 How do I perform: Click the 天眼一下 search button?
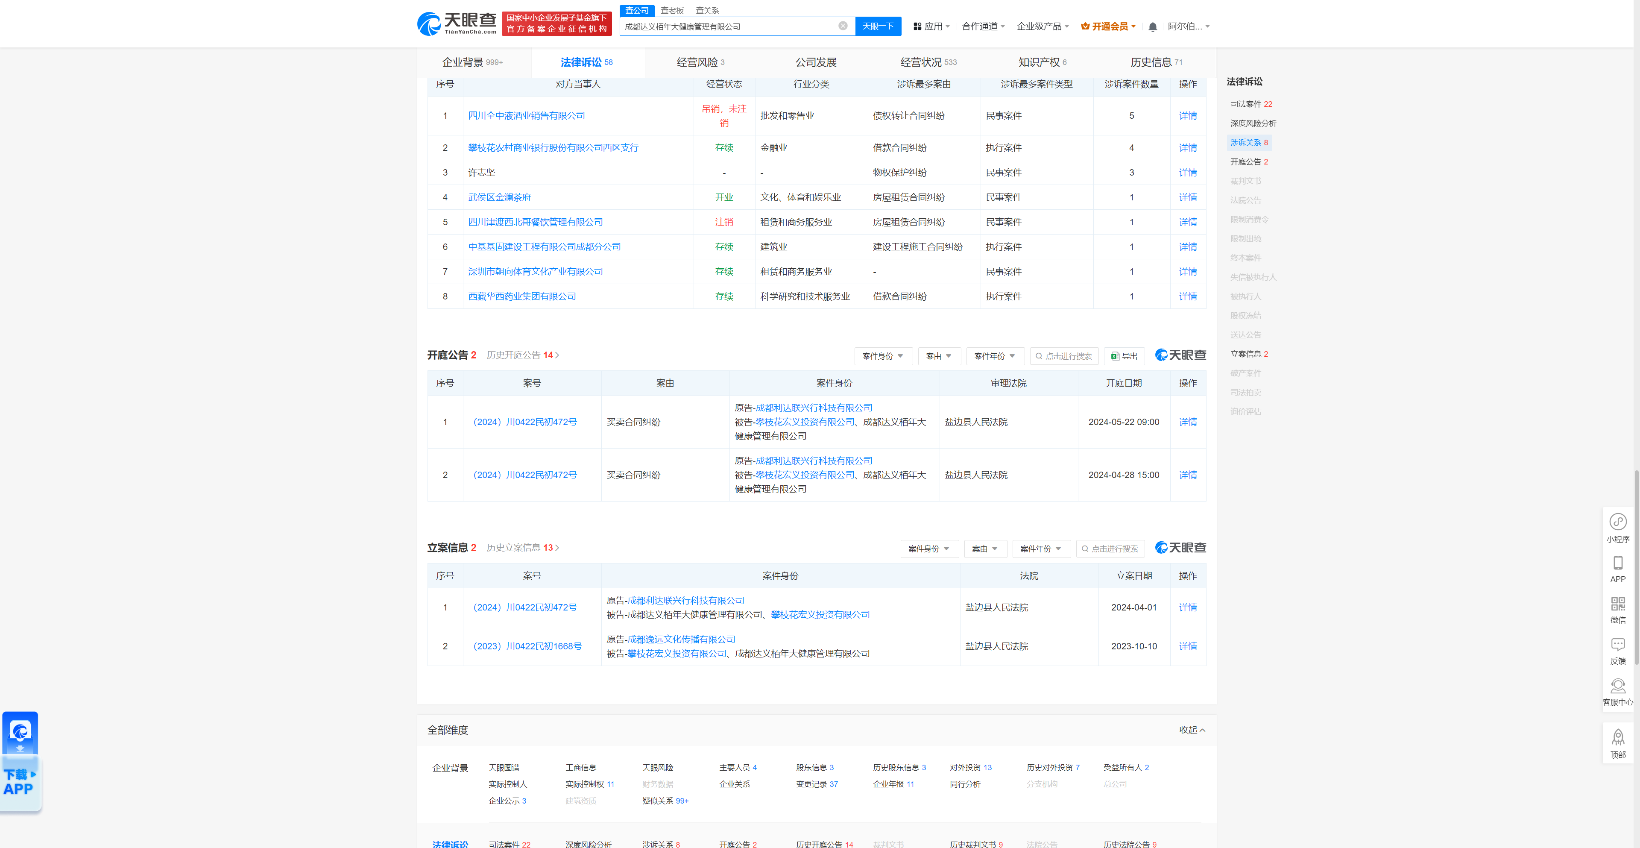click(x=878, y=26)
